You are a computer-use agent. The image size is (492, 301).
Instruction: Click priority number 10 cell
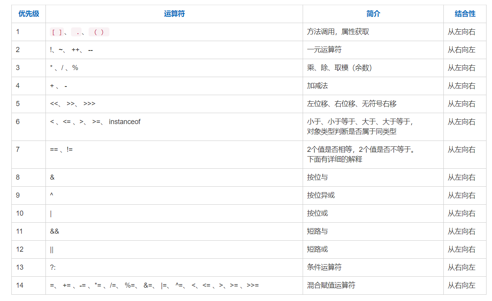click(29, 214)
